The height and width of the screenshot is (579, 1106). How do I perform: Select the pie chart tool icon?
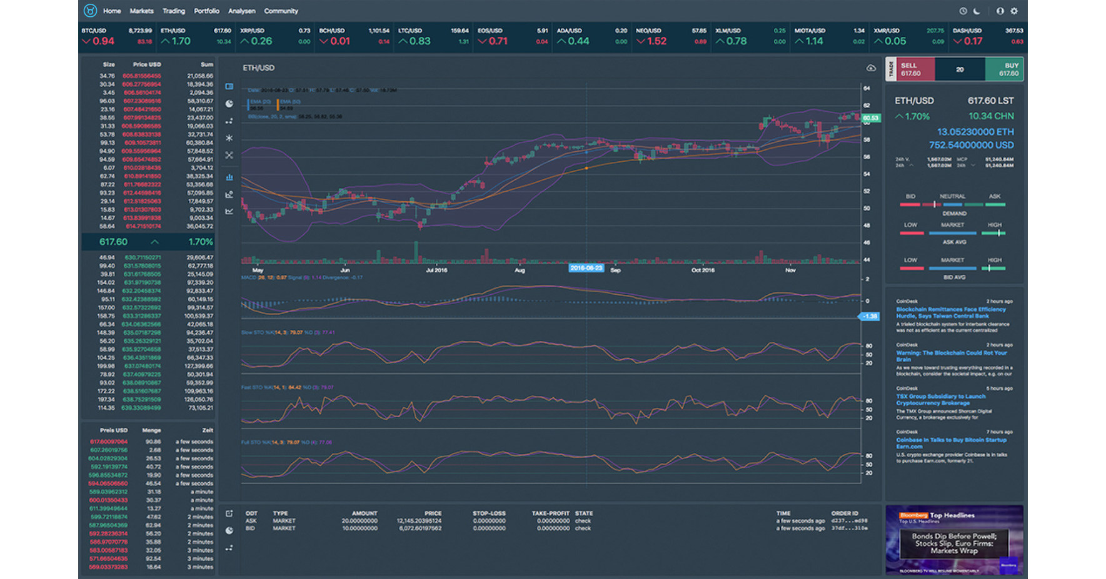pos(229,104)
